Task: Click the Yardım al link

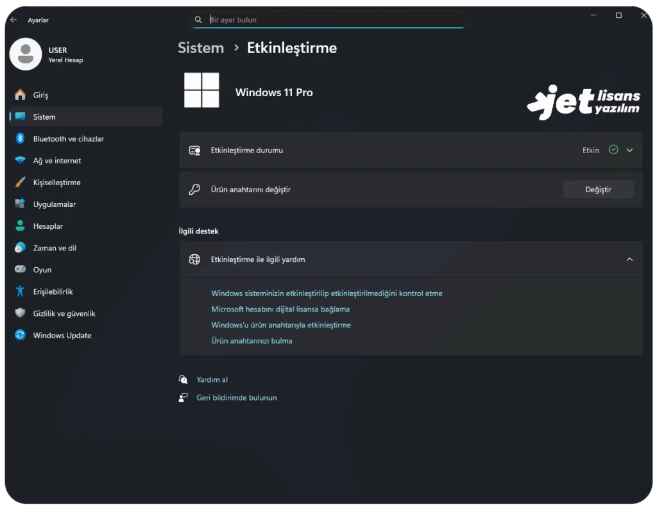Action: coord(212,379)
